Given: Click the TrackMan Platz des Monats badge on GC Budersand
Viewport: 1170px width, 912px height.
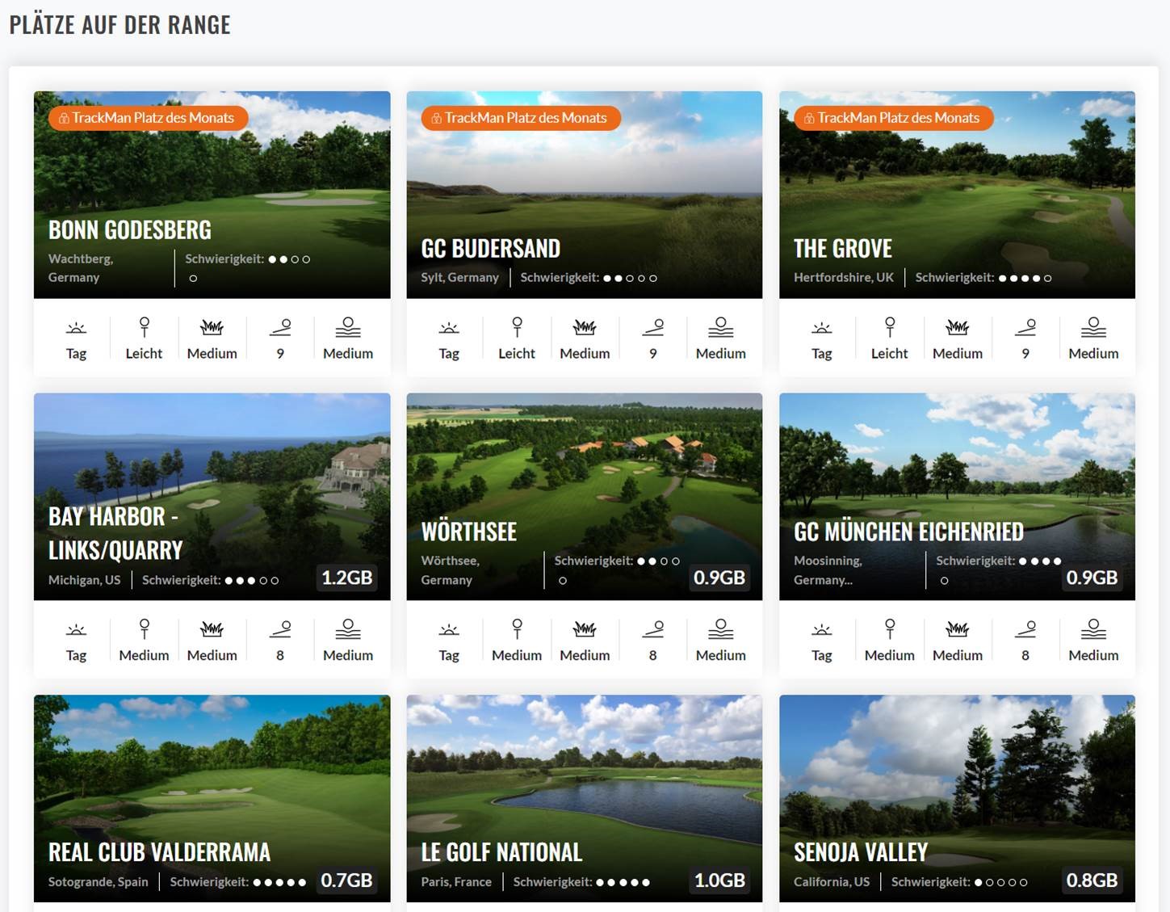Looking at the screenshot, I should [x=521, y=118].
